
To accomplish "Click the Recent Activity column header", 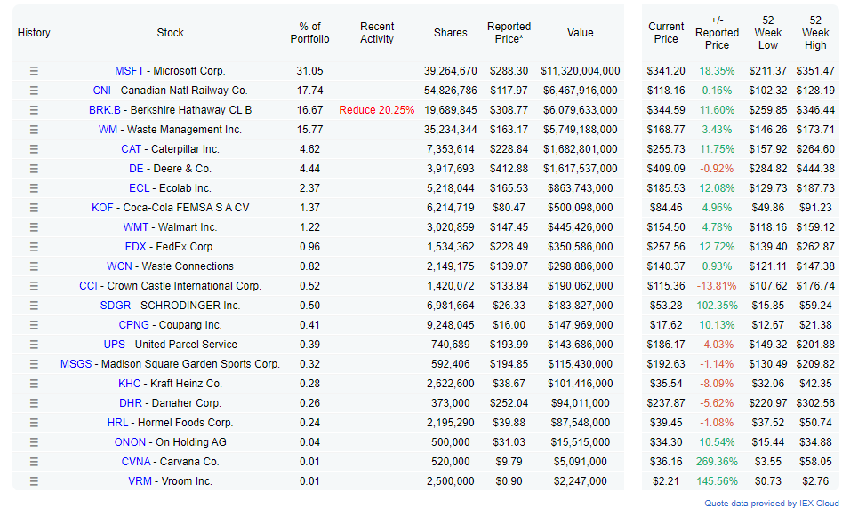I will click(x=377, y=33).
